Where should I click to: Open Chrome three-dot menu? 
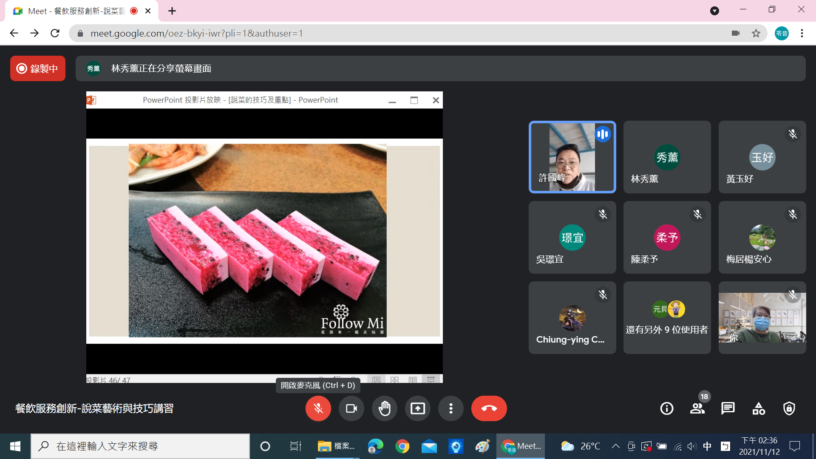pyautogui.click(x=802, y=33)
